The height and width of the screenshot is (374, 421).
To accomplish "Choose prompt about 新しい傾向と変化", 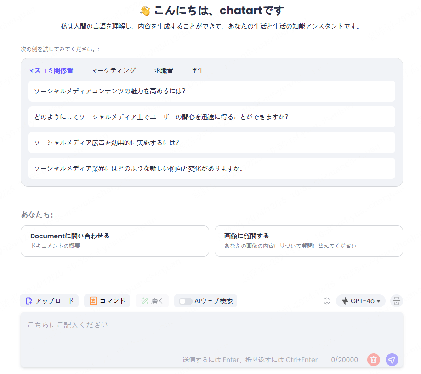I will pyautogui.click(x=211, y=168).
